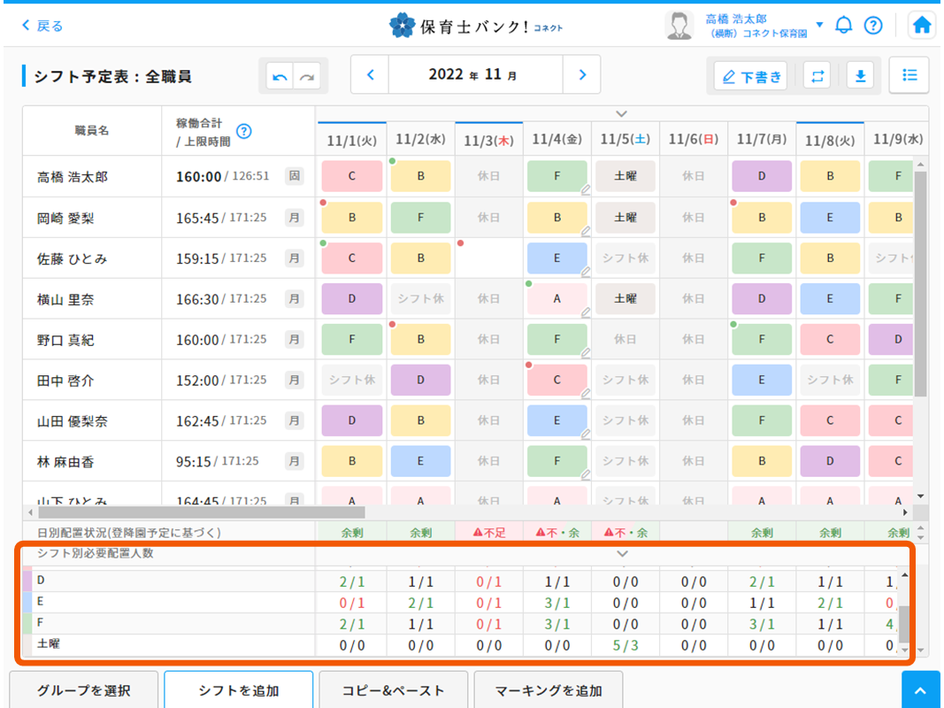The image size is (944, 708).
Task: Open the 下書き (draft) button
Action: point(750,76)
